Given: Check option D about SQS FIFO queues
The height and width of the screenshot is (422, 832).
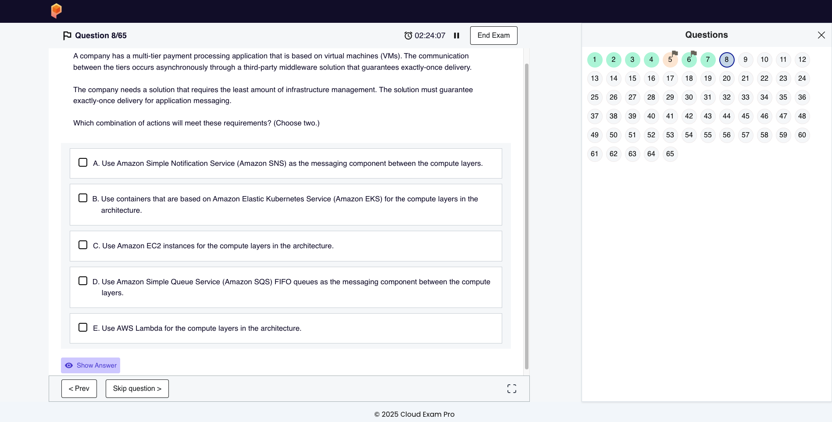Looking at the screenshot, I should tap(83, 281).
